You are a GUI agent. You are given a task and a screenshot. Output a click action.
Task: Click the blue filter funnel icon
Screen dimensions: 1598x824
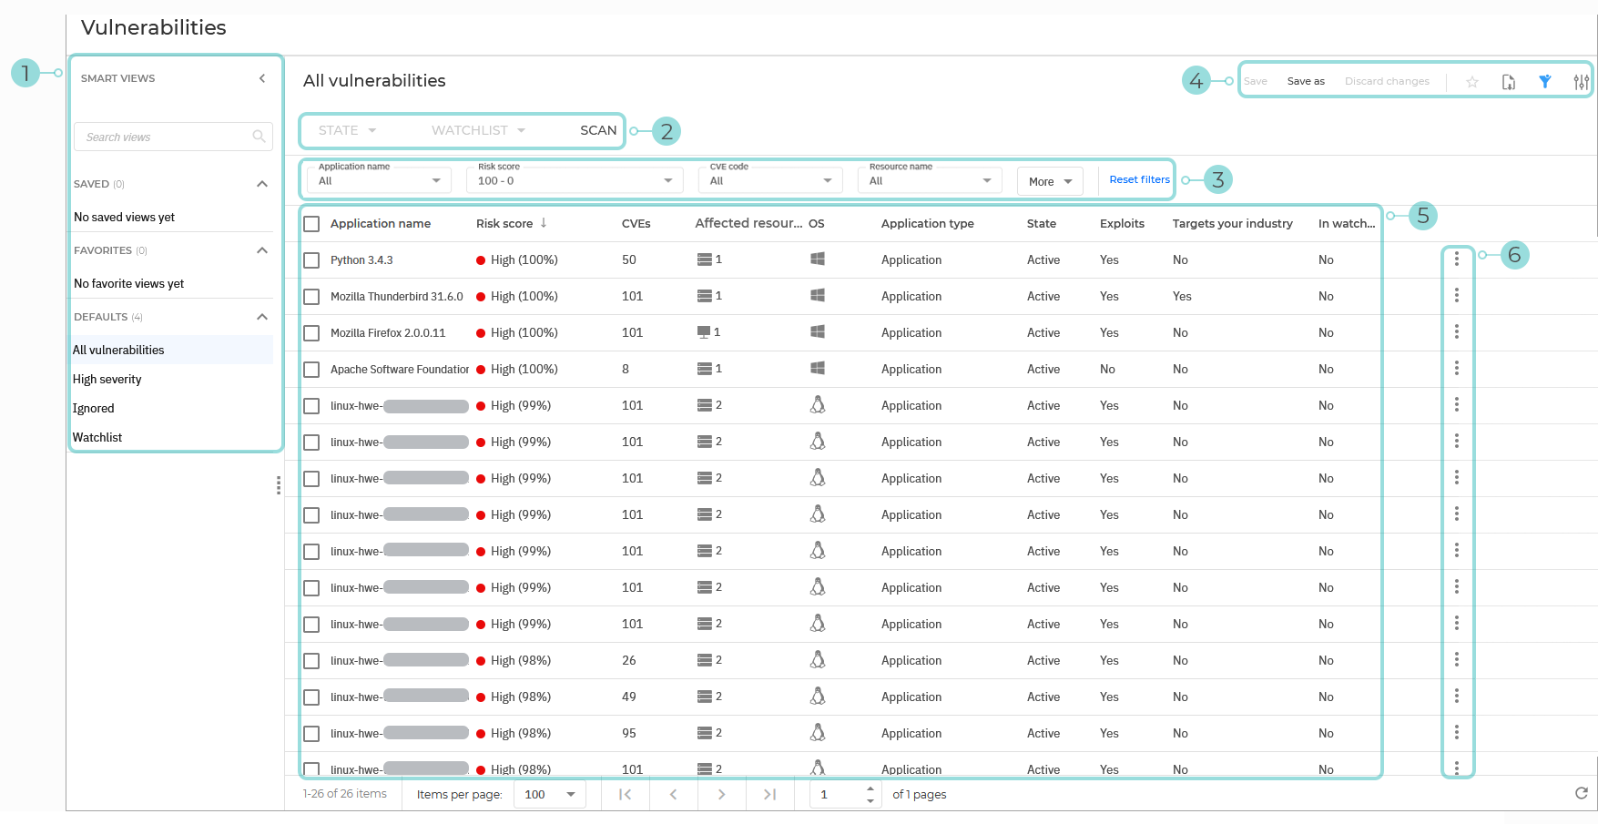coord(1544,82)
